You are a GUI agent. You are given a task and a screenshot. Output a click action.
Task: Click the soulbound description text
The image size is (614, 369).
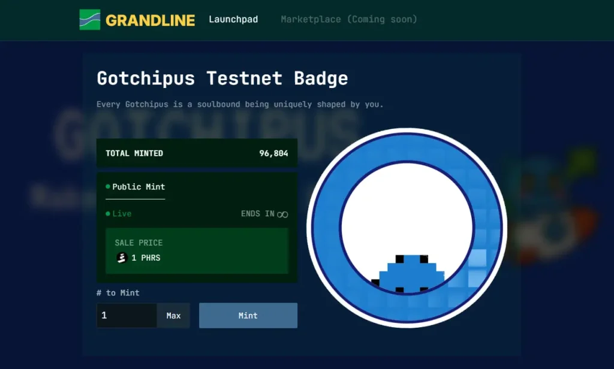pyautogui.click(x=240, y=104)
